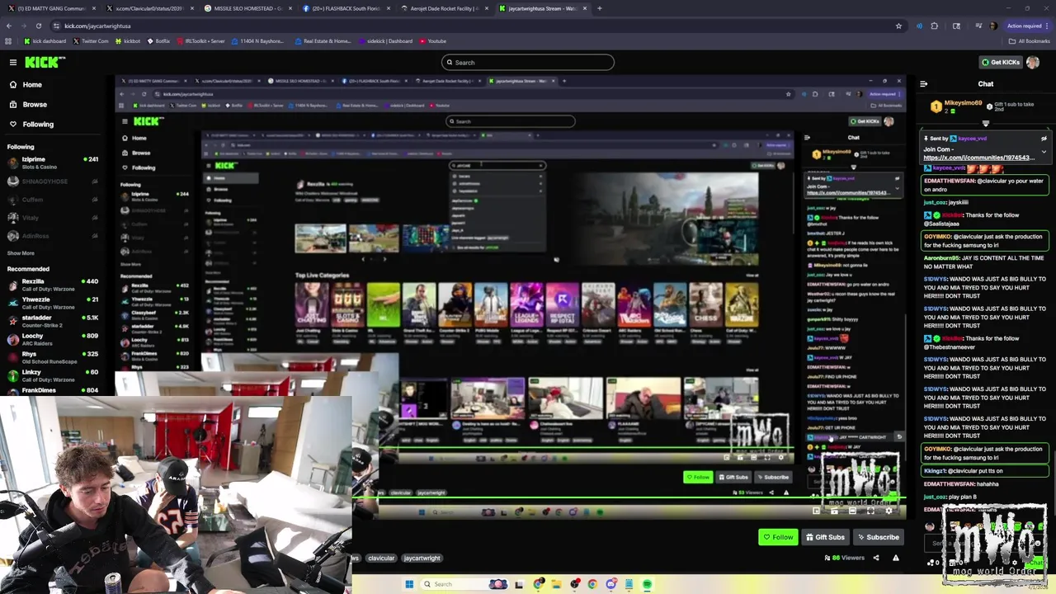Click the Windows Start button
This screenshot has width=1056, height=594.
(409, 584)
